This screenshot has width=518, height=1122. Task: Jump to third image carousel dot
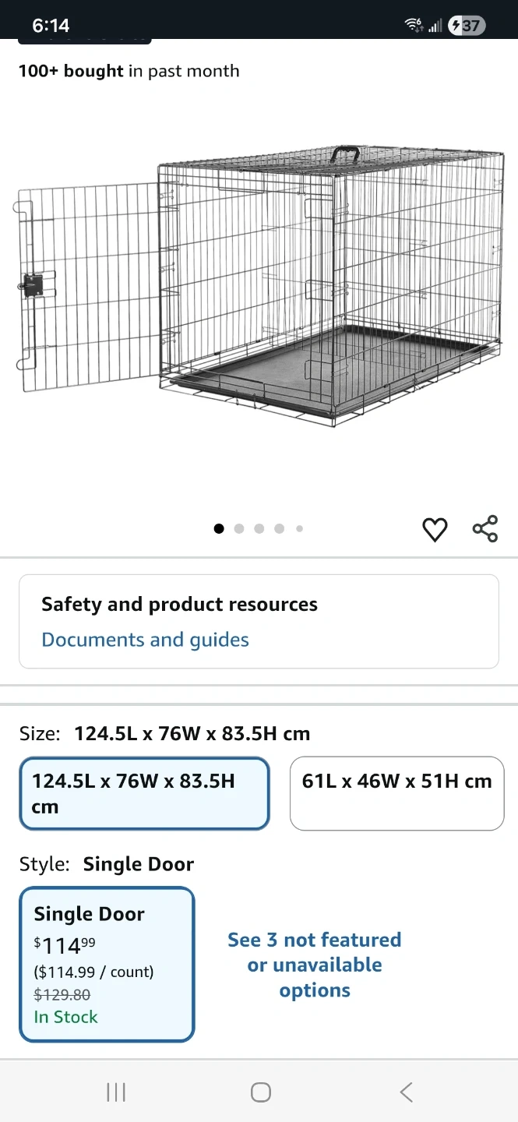point(259,528)
